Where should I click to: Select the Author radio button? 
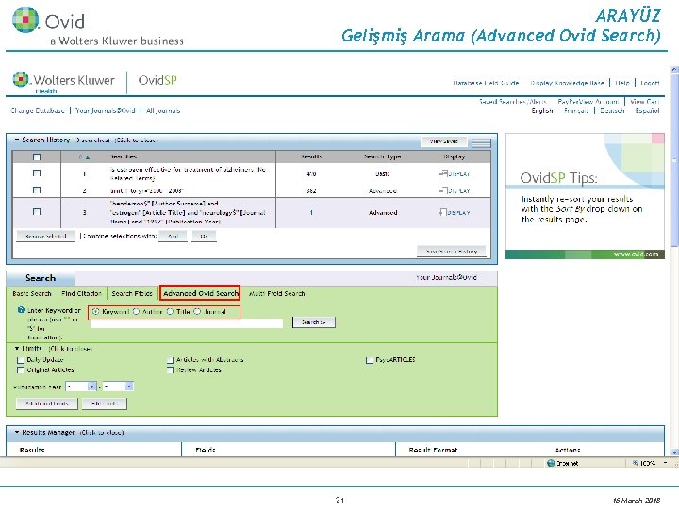[136, 311]
